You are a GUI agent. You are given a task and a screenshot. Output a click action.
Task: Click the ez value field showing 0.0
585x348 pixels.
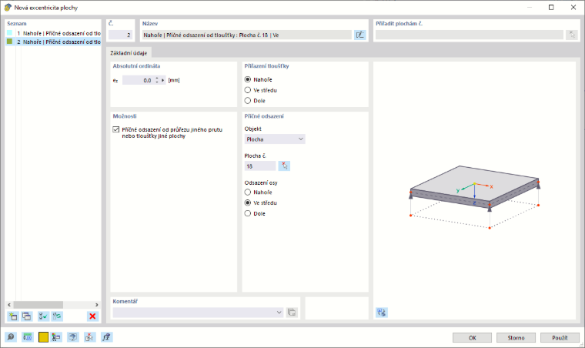138,80
